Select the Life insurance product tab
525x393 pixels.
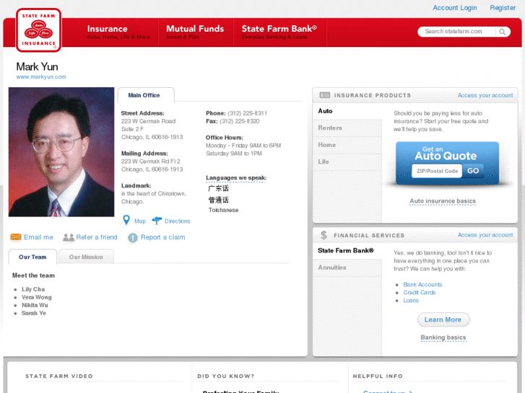347,162
